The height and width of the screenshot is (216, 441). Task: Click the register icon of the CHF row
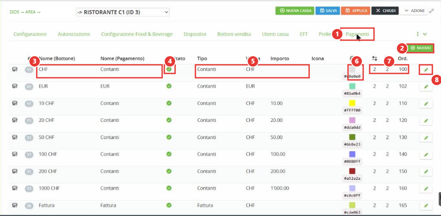tap(15, 70)
